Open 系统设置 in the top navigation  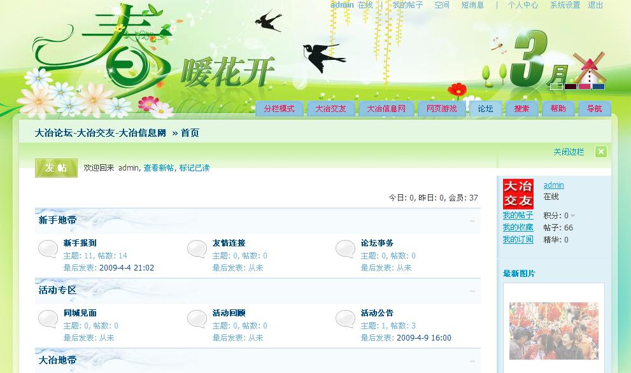565,5
